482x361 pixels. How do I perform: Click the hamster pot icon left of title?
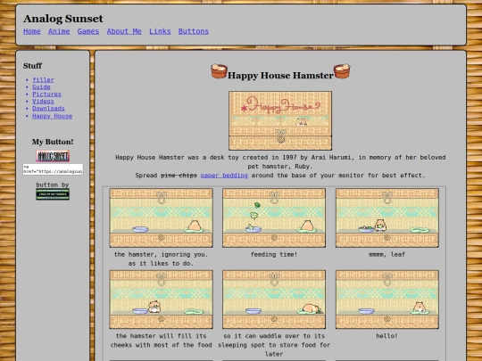[220, 71]
